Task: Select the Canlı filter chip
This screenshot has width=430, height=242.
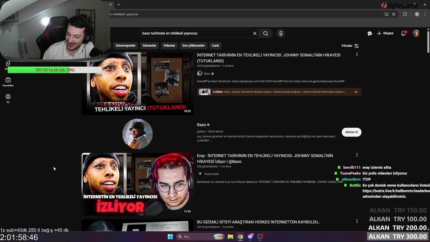Action: pyautogui.click(x=215, y=45)
